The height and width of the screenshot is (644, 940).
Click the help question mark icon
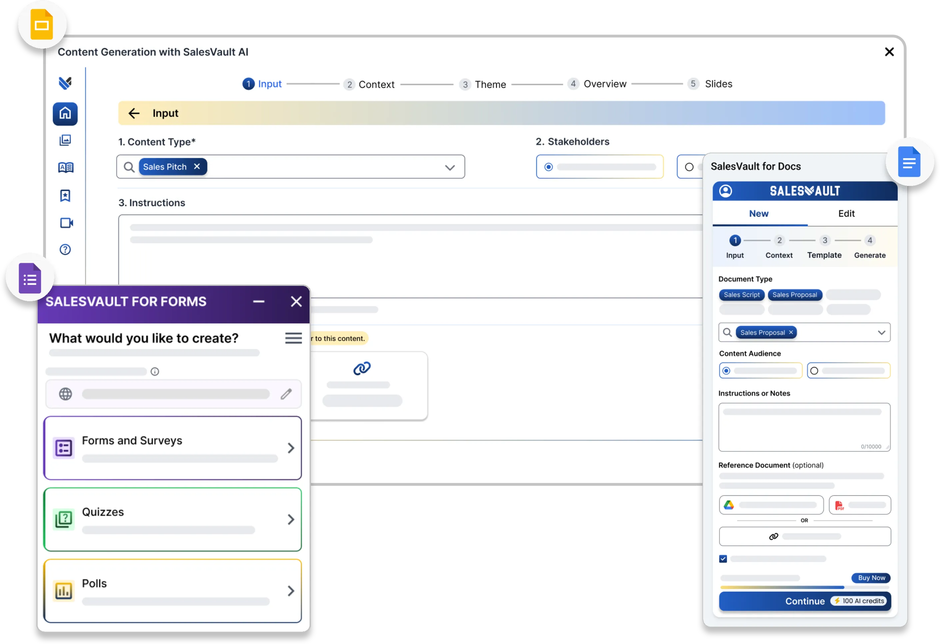[65, 250]
